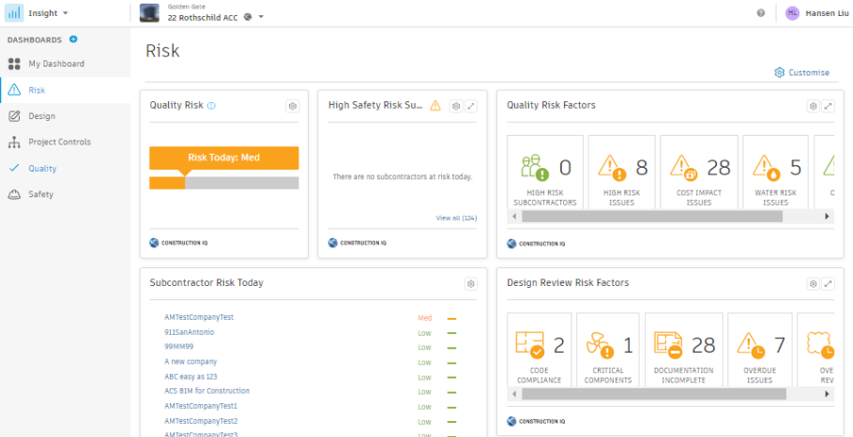Expand the Design Review Risk Factors card
853x437 pixels.
829,283
